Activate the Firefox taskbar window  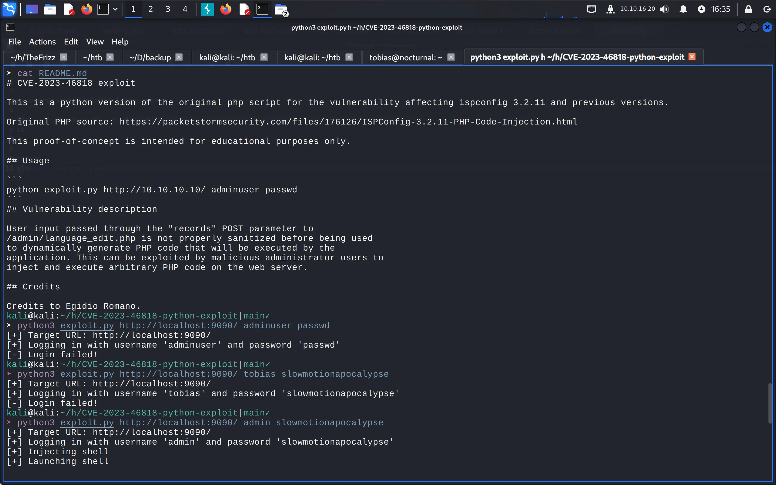(x=226, y=9)
